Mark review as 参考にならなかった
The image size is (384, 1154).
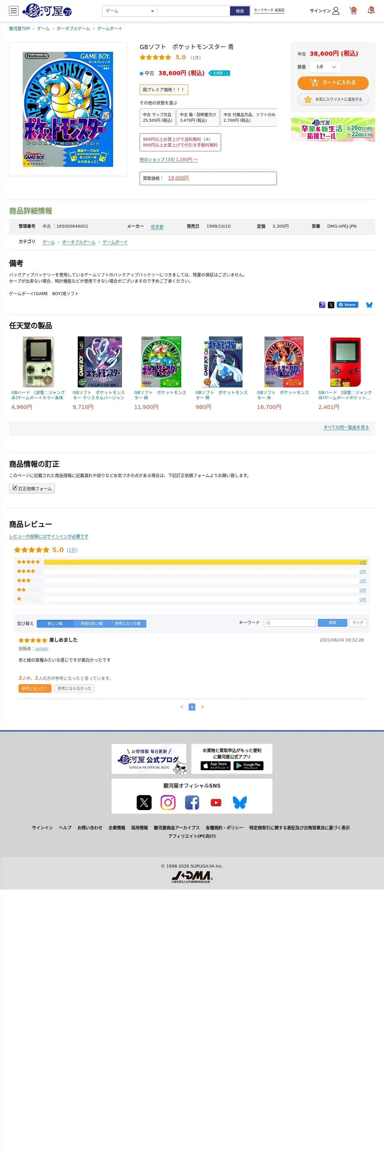tap(74, 688)
